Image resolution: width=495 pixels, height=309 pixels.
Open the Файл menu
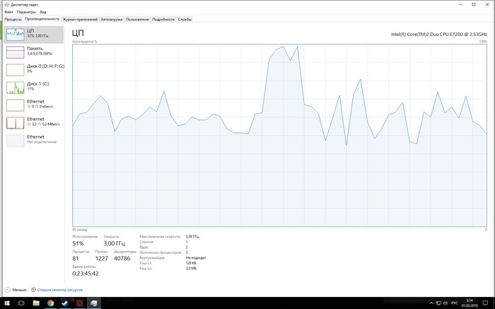[8, 12]
